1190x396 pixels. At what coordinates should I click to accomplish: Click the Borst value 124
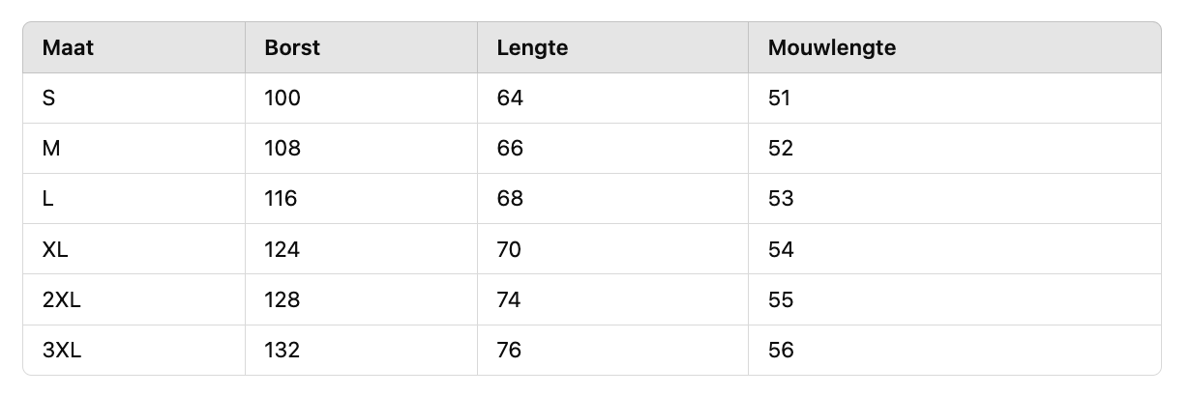pos(283,249)
